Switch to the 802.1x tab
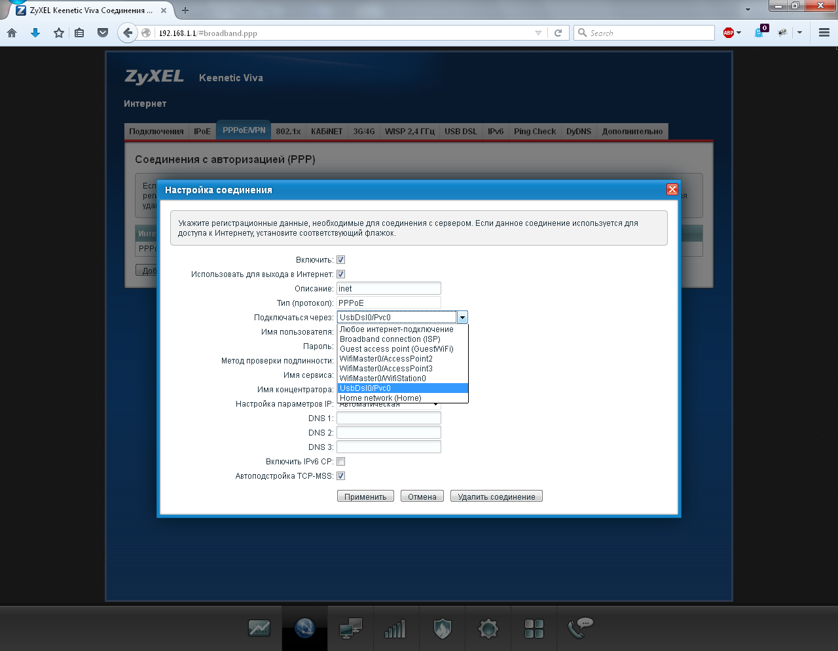838x651 pixels. [x=288, y=132]
